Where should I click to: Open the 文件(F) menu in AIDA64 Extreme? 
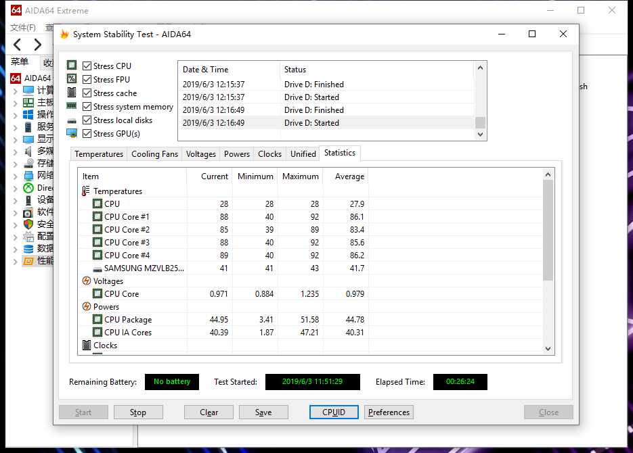(x=23, y=28)
